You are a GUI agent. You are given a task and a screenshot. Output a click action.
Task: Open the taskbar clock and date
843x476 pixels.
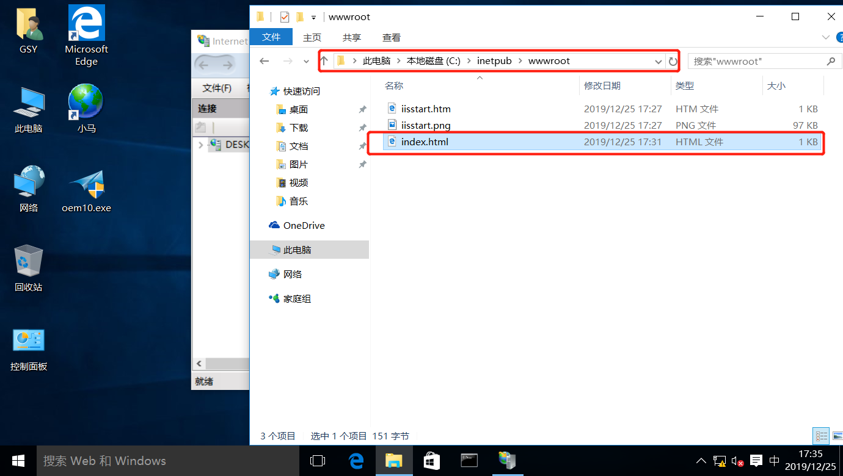811,461
